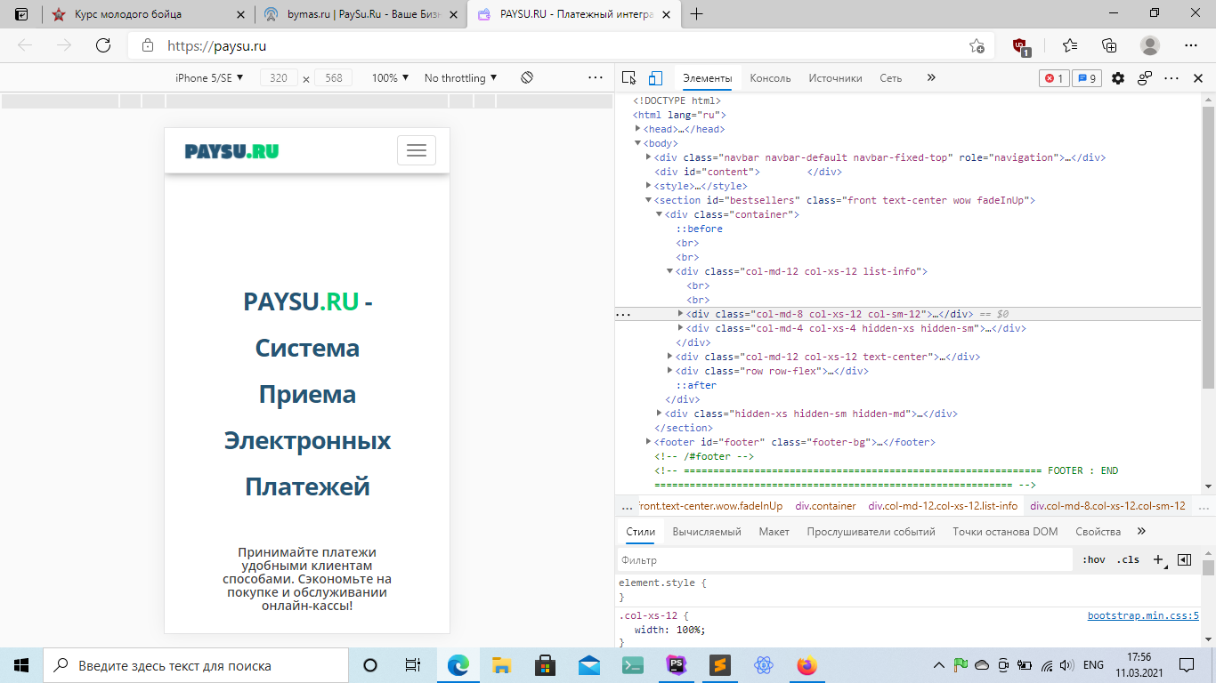Click the new style rule plus icon
Screen dimensions: 1216x683
(x=1158, y=560)
